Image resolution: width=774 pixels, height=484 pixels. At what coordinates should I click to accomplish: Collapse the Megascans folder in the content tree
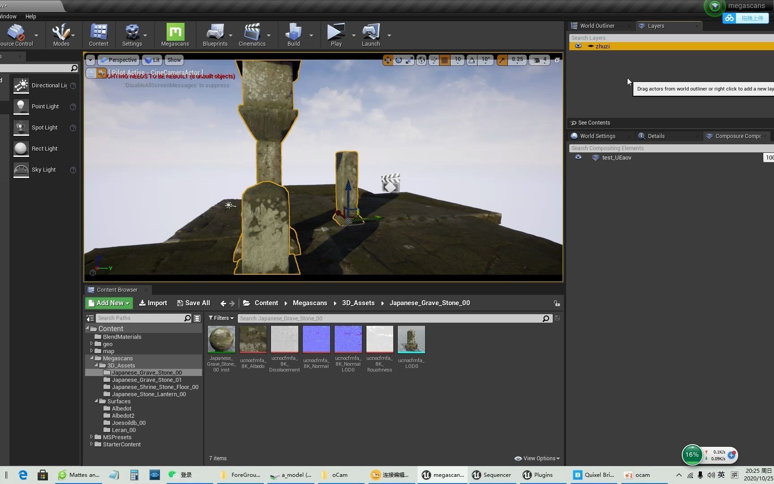click(x=93, y=358)
